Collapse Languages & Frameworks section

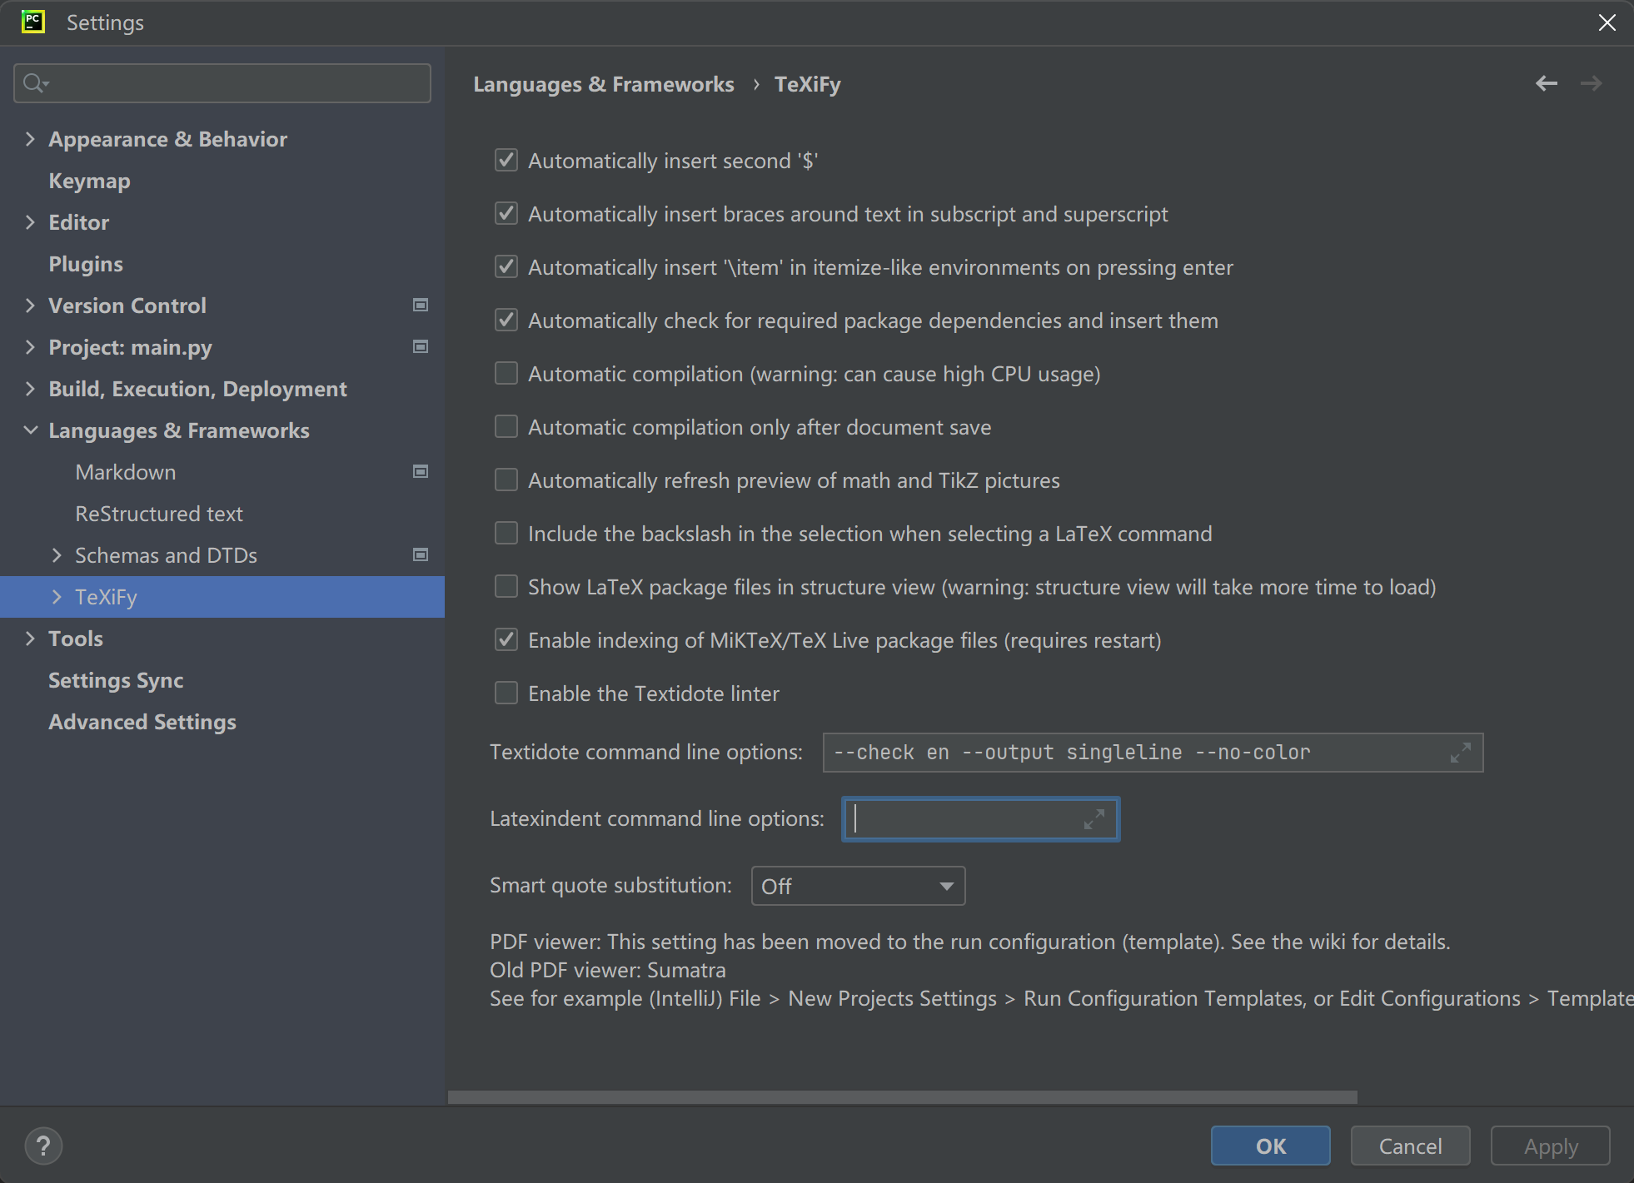[x=31, y=430]
